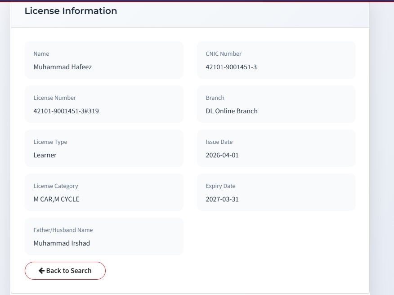394x295 pixels.
Task: Click the Branch field label
Action: (215, 98)
